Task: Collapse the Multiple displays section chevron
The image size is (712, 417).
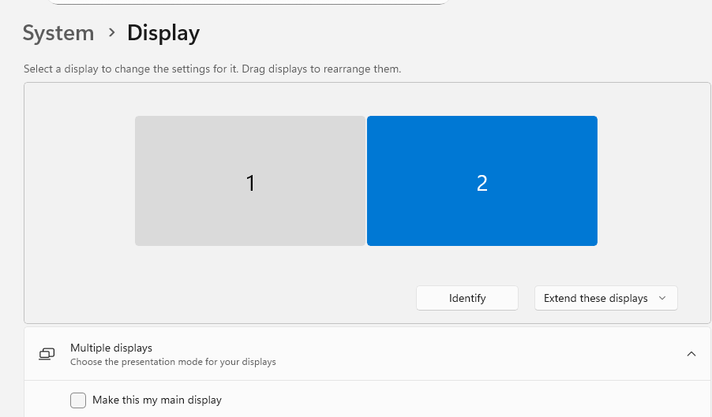Action: 691,354
